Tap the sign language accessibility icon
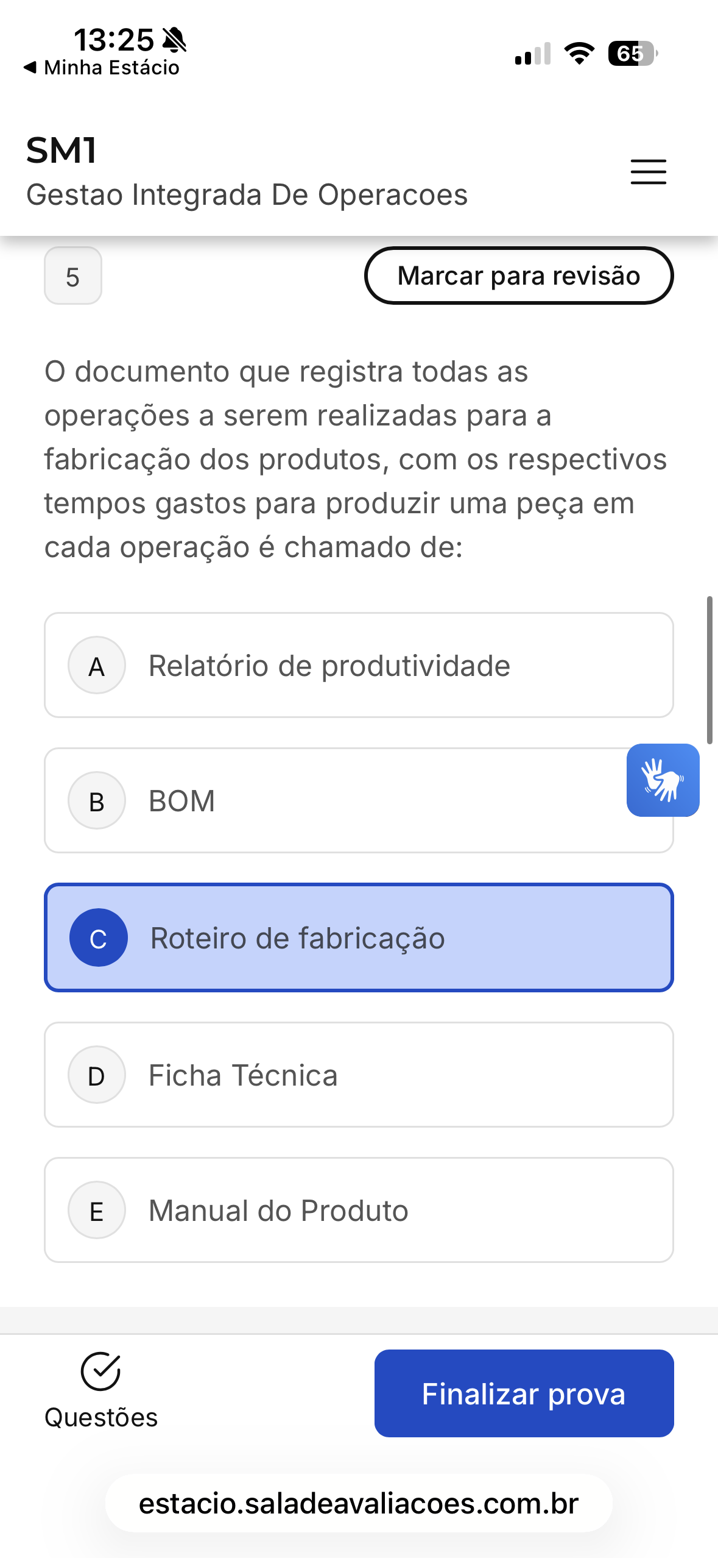Screen dimensions: 718x1558 point(663,780)
